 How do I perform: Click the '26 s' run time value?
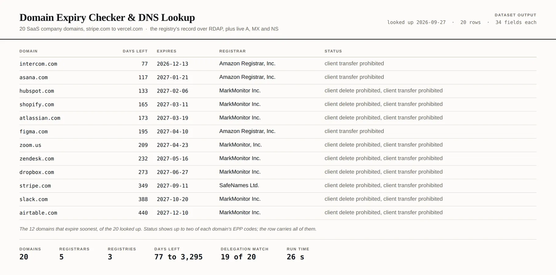[x=295, y=257]
